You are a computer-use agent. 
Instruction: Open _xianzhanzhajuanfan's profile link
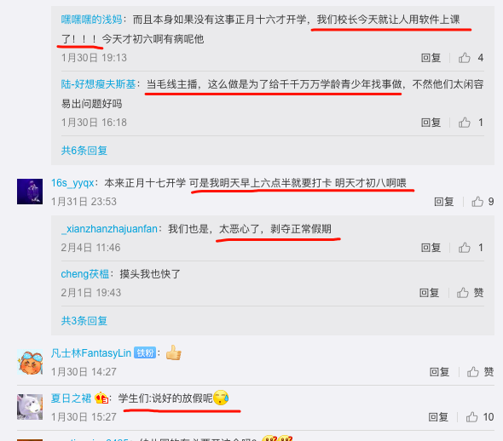(x=109, y=229)
